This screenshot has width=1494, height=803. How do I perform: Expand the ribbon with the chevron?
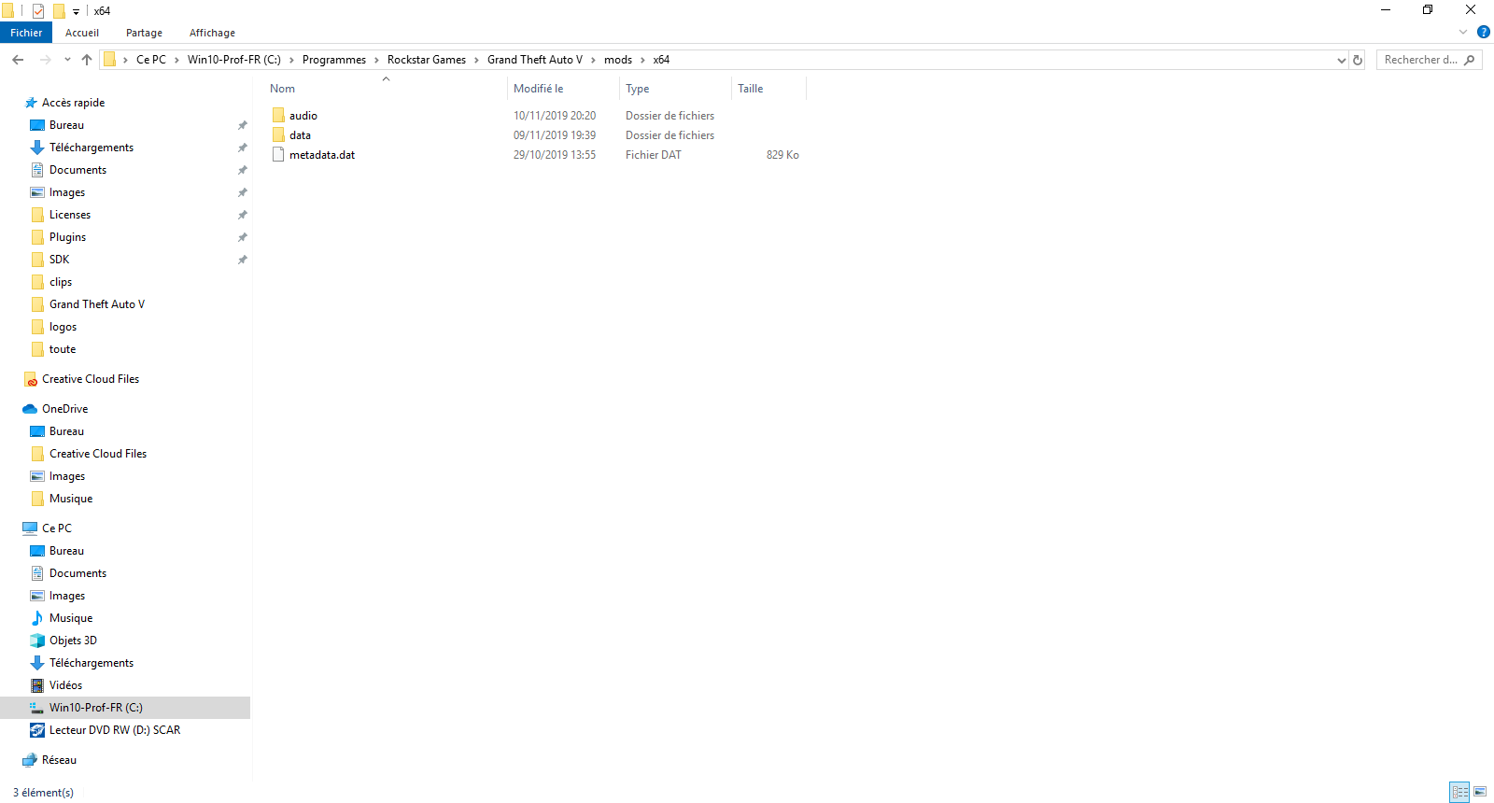(1463, 32)
